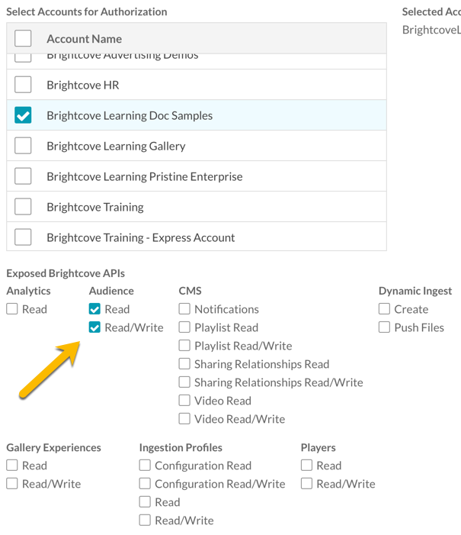Tick Brightcove Learning Pristine Enterprise checkbox
Screen dimensions: 461x535
[x=23, y=176]
